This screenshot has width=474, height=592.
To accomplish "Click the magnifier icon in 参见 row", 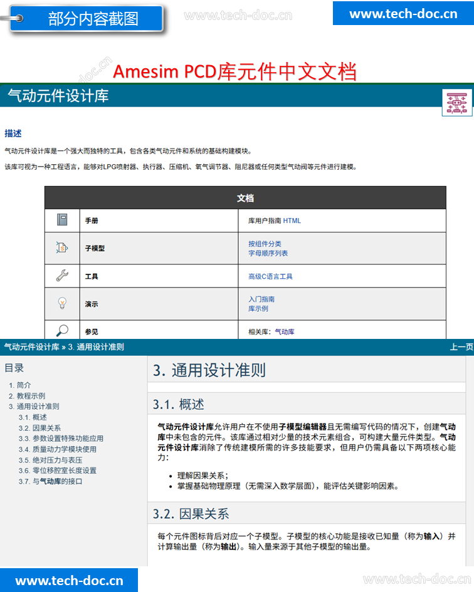I will [x=62, y=331].
